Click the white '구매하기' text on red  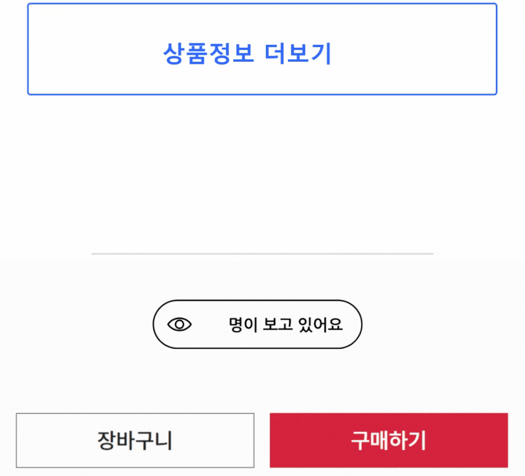(388, 441)
